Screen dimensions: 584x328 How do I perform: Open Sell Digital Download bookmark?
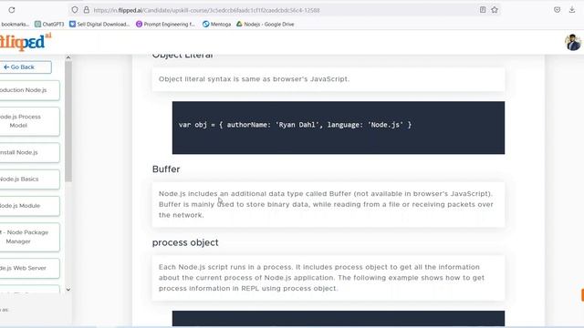[x=99, y=25]
